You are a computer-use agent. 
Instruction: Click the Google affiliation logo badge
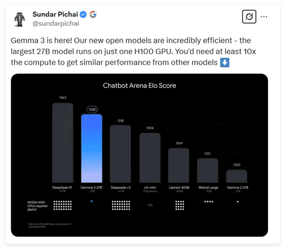(93, 14)
